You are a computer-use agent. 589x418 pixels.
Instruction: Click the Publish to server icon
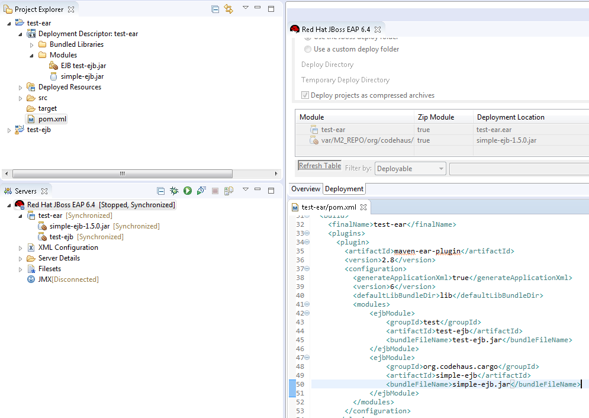228,191
